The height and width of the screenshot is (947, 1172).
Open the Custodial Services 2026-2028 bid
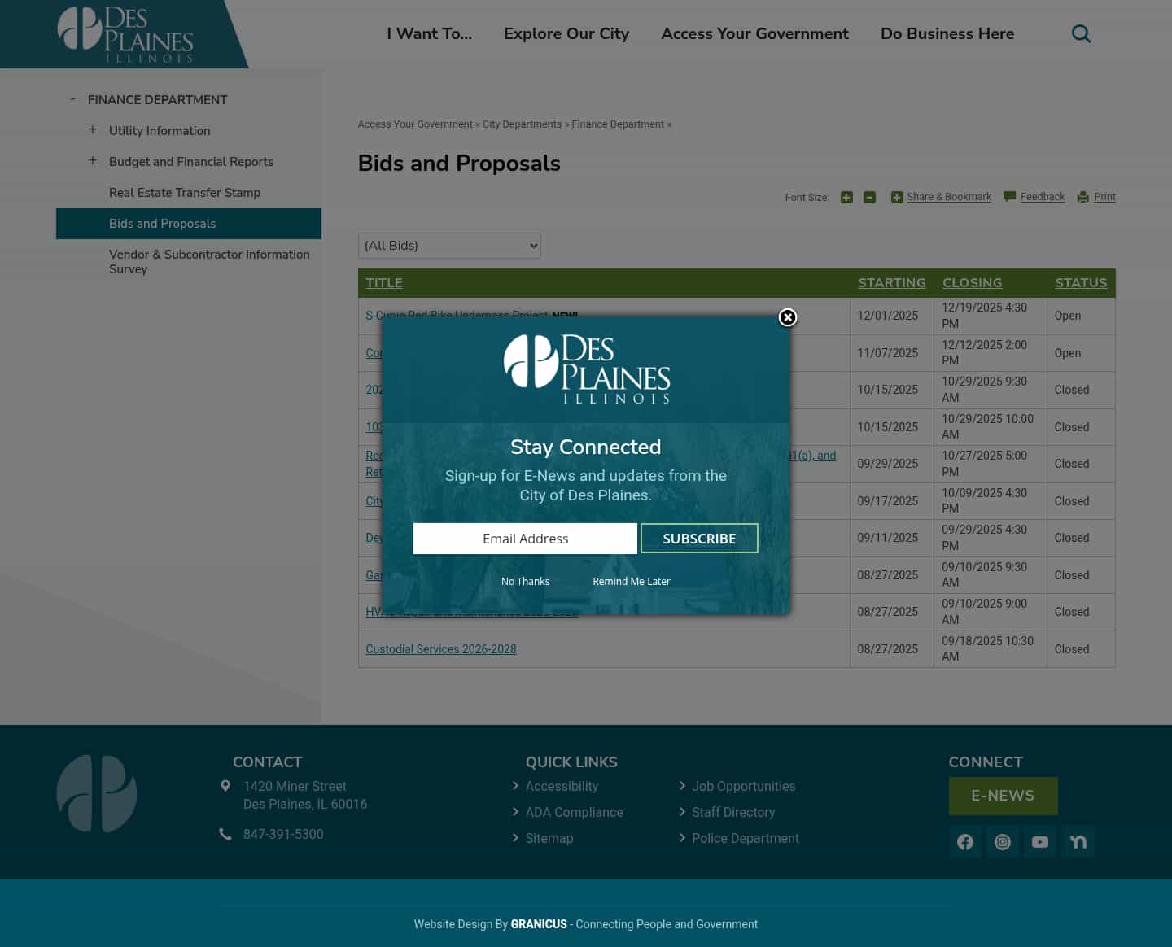tap(441, 649)
